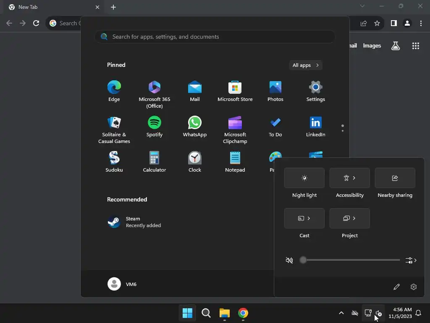Screen dimensions: 430x323
Task: Launch LinkedIn pinned app
Action: [316, 127]
